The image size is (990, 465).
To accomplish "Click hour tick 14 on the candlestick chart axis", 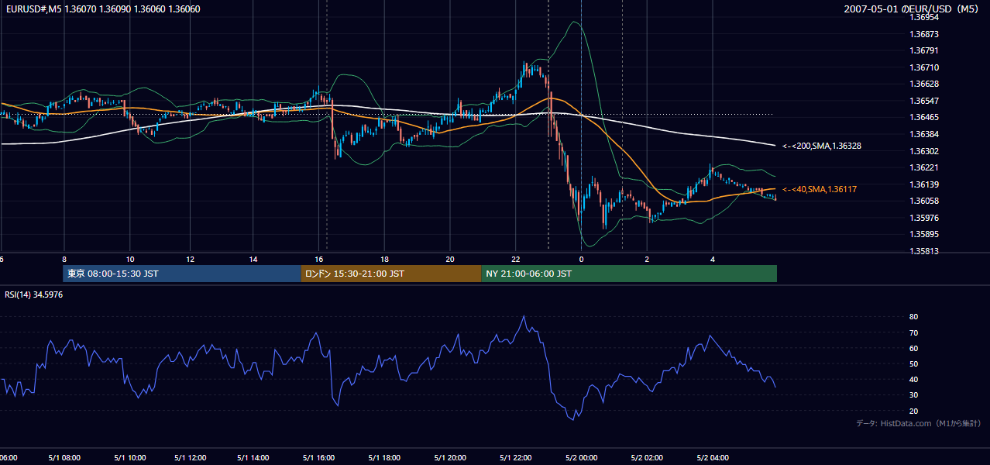I will 253,259.
